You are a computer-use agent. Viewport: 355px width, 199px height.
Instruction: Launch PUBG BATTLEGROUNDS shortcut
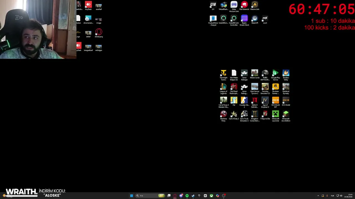pos(265,75)
